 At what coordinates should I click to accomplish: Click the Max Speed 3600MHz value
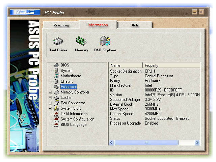click(x=153, y=109)
